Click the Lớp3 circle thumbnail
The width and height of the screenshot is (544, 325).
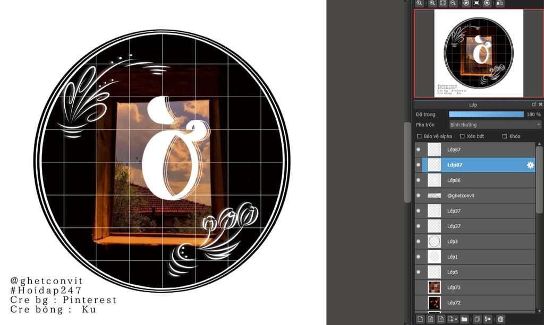(x=434, y=241)
